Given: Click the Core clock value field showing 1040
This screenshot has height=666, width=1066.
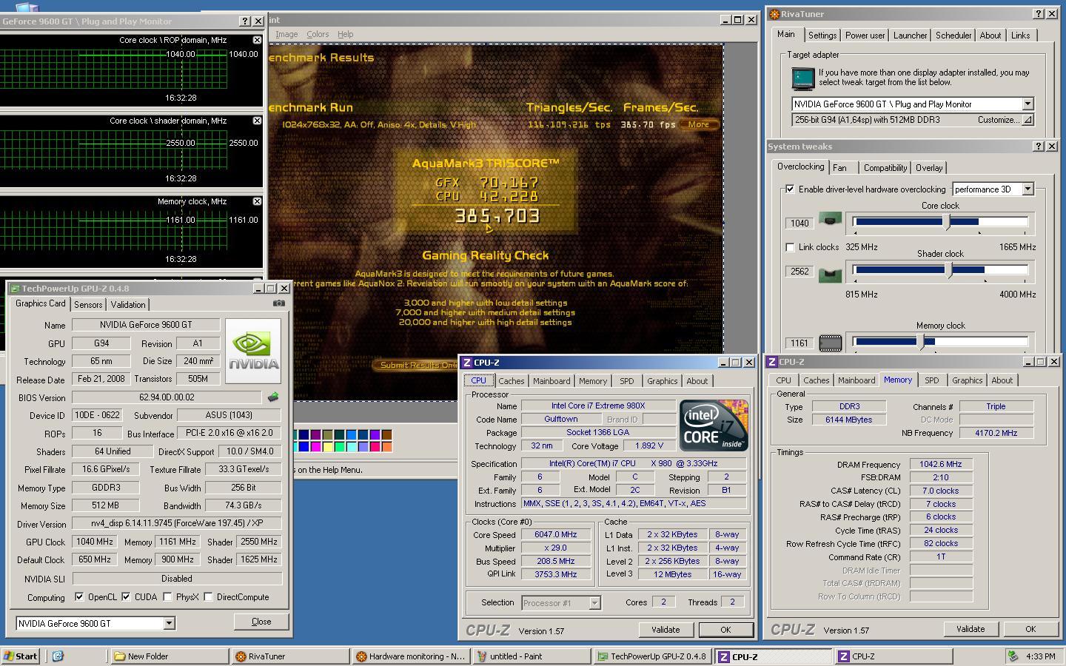Looking at the screenshot, I should click(x=799, y=223).
